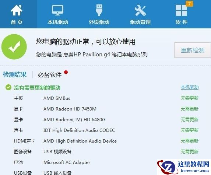Click the USB plug icon
The width and height of the screenshot is (211, 175).
click(x=99, y=10)
